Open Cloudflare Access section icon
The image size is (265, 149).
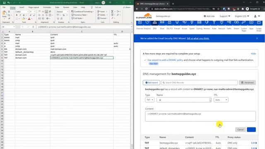point(184,22)
